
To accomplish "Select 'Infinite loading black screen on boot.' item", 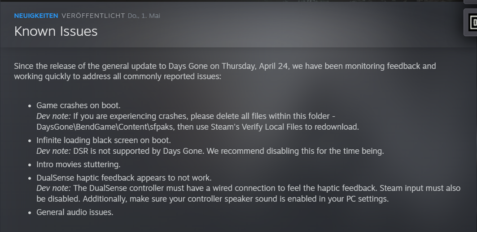I will coord(104,140).
